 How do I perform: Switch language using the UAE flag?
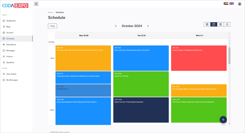click(x=226, y=4)
